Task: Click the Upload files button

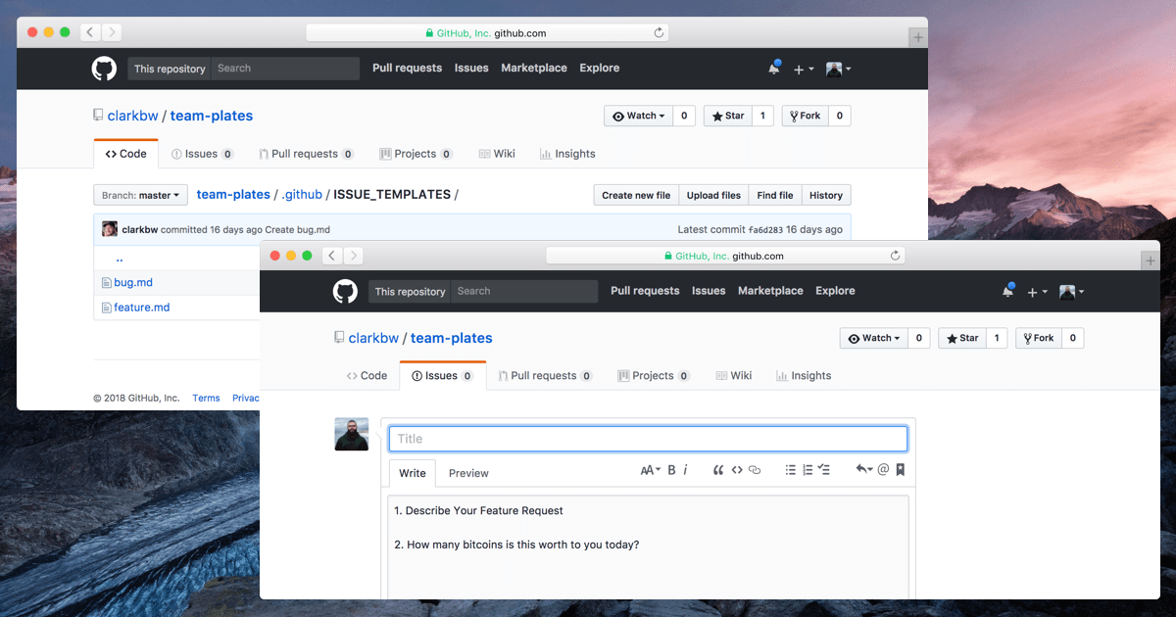Action: click(x=713, y=195)
